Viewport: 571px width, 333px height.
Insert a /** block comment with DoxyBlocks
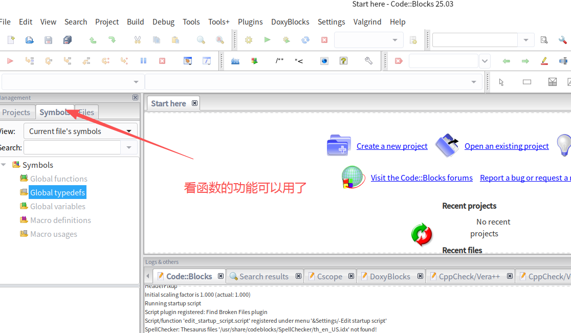[x=279, y=60]
